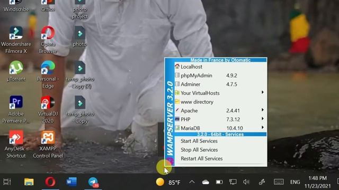Click the Apache feather icon
The width and height of the screenshot is (339, 190).
click(x=177, y=110)
